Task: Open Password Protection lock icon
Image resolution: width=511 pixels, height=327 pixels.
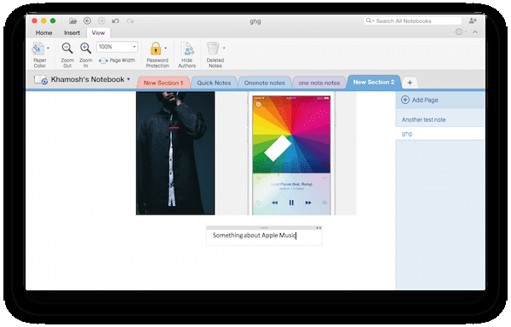Action: click(x=156, y=49)
